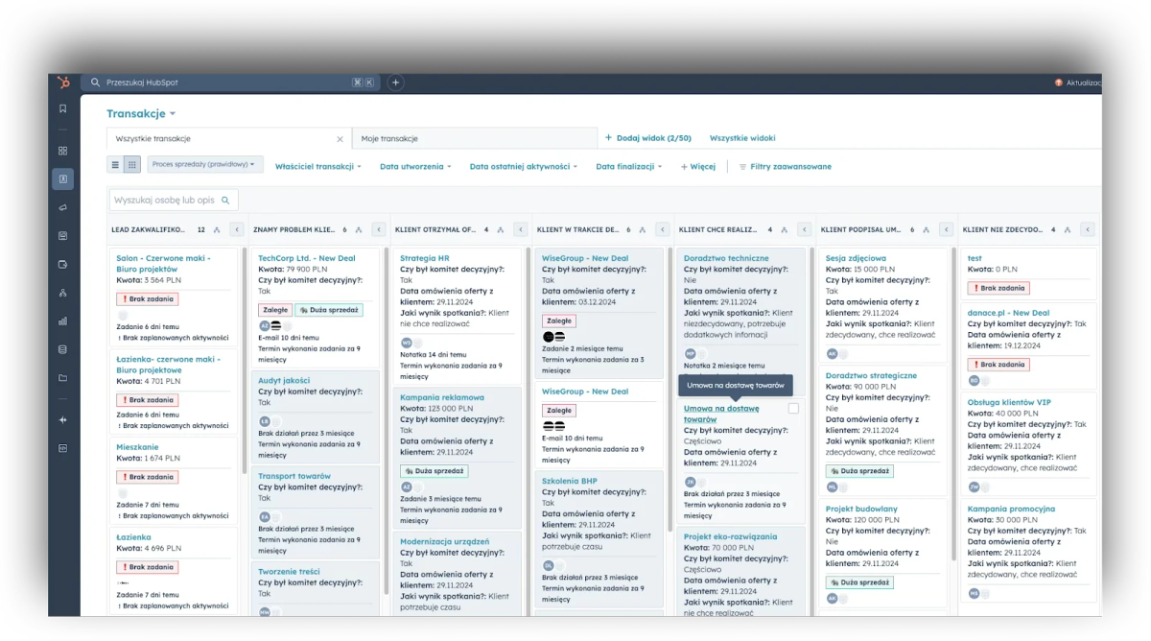
Task: Open the Proces sprzedaży (prawidłowy) pipeline dropdown
Action: coord(204,165)
